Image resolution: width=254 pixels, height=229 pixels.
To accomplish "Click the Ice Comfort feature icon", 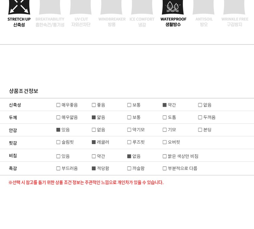I will [142, 7].
